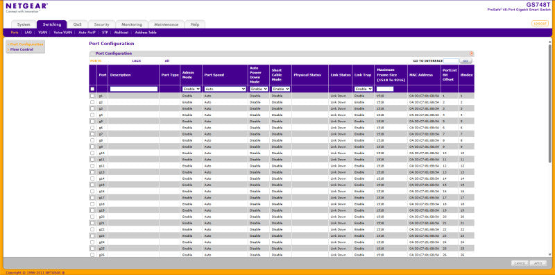This screenshot has width=555, height=275.
Task: Click Link Down status in row g12
Action: point(338,166)
